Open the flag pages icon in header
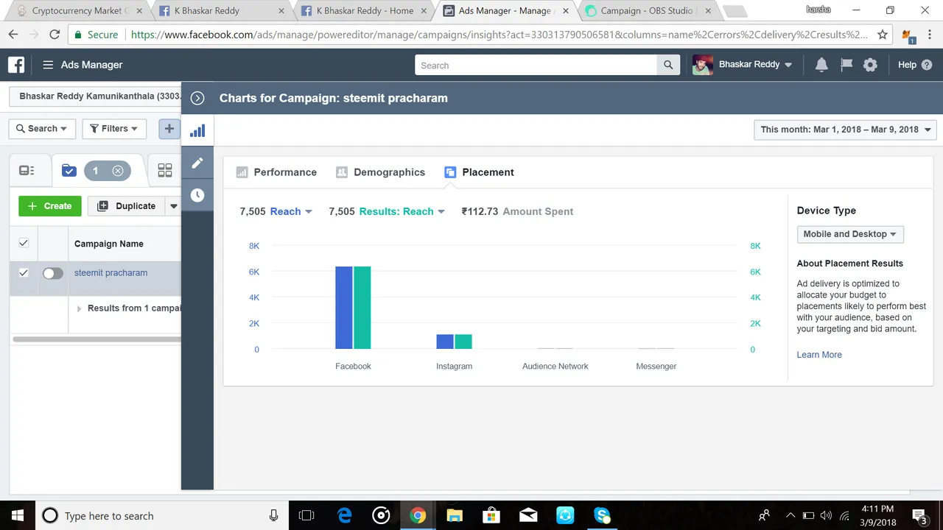Viewport: 943px width, 530px height. pyautogui.click(x=846, y=65)
